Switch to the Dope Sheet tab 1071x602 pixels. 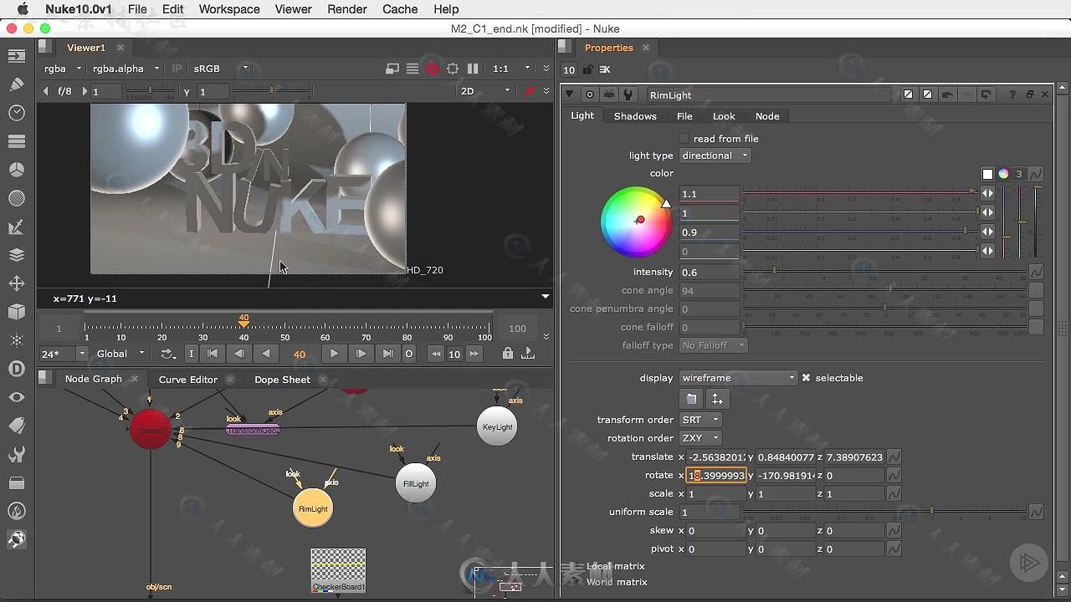click(x=282, y=380)
